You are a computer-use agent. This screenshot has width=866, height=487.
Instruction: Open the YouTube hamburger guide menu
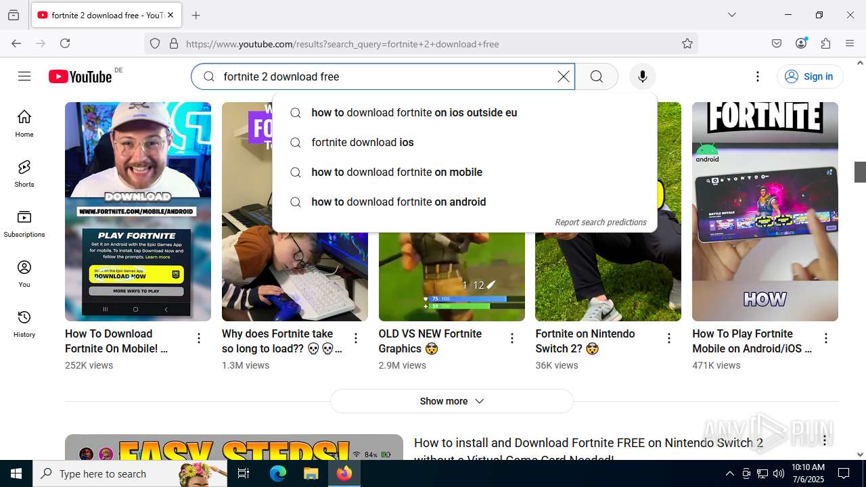(24, 76)
